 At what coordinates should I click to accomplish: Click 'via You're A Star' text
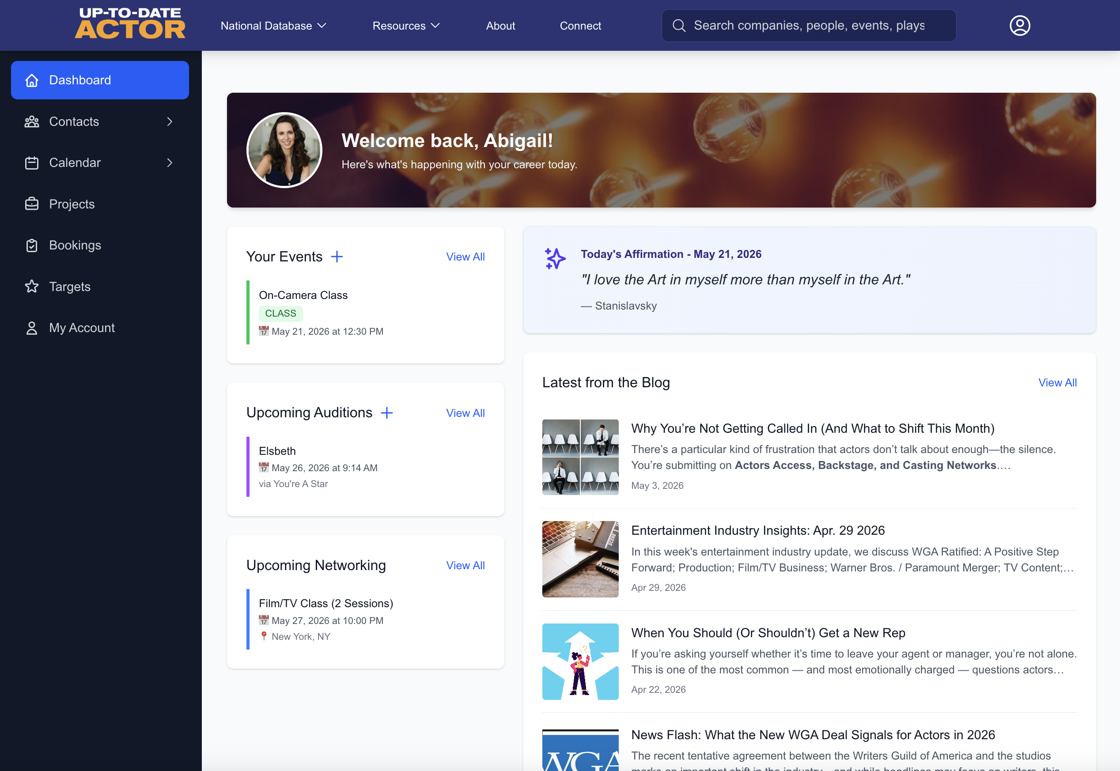coord(293,484)
